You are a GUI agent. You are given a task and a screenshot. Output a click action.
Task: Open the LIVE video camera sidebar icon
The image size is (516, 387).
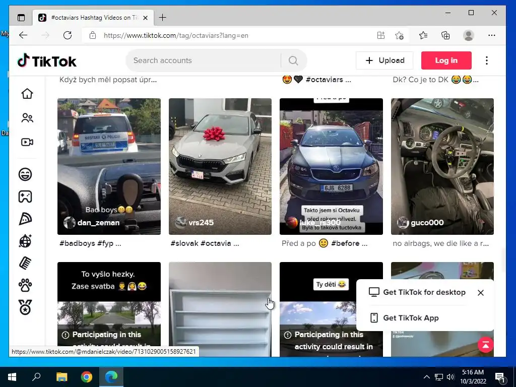[x=27, y=142]
